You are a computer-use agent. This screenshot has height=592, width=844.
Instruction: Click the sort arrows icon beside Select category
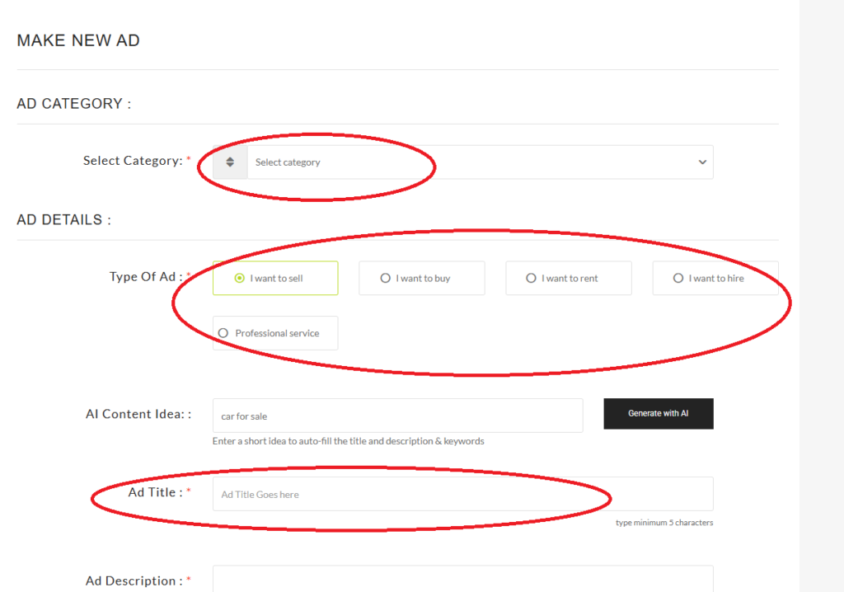[x=230, y=162]
